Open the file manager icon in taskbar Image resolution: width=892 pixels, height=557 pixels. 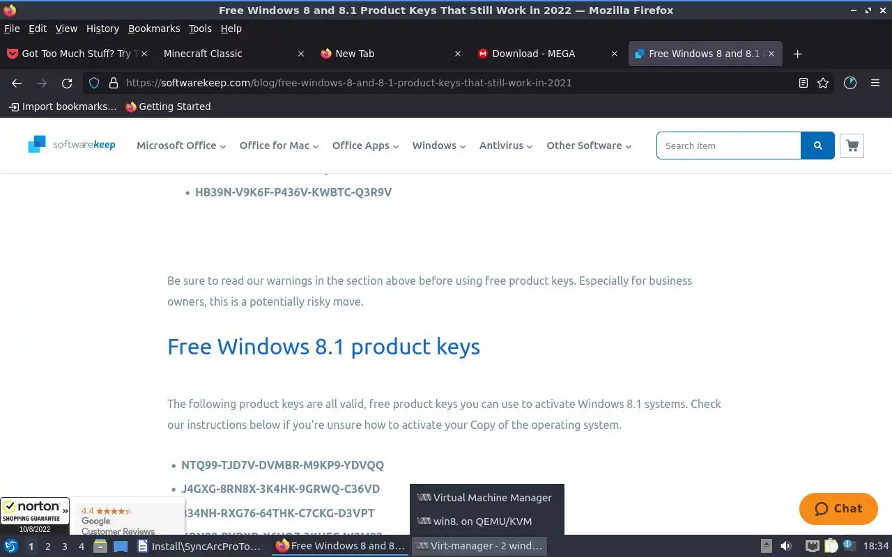tap(100, 547)
